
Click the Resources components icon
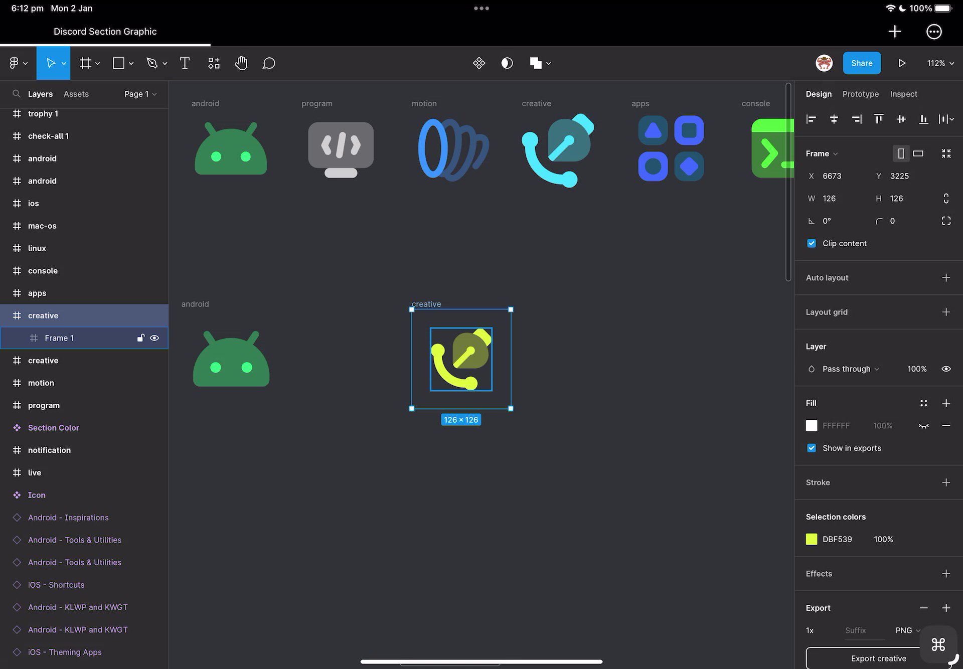click(x=214, y=63)
